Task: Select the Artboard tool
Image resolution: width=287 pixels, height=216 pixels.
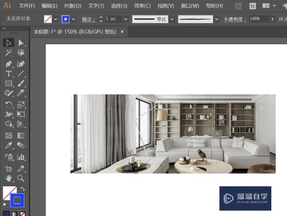Action: pyautogui.click(x=9, y=168)
